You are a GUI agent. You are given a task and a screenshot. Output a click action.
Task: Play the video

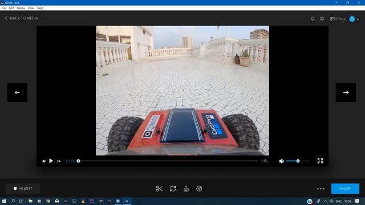pyautogui.click(x=51, y=161)
